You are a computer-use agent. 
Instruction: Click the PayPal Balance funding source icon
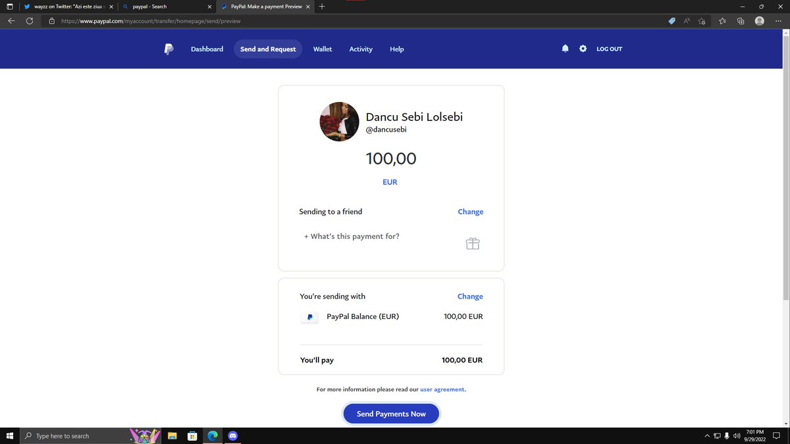309,317
